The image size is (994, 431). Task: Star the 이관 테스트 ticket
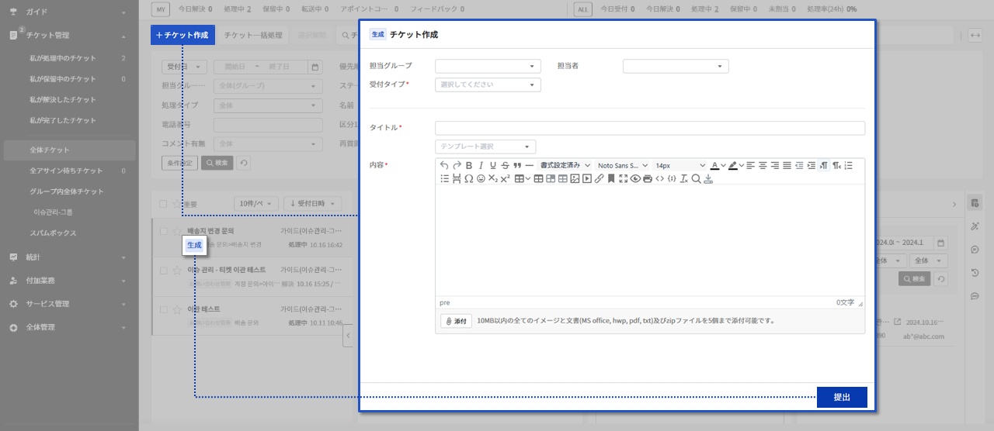[177, 310]
